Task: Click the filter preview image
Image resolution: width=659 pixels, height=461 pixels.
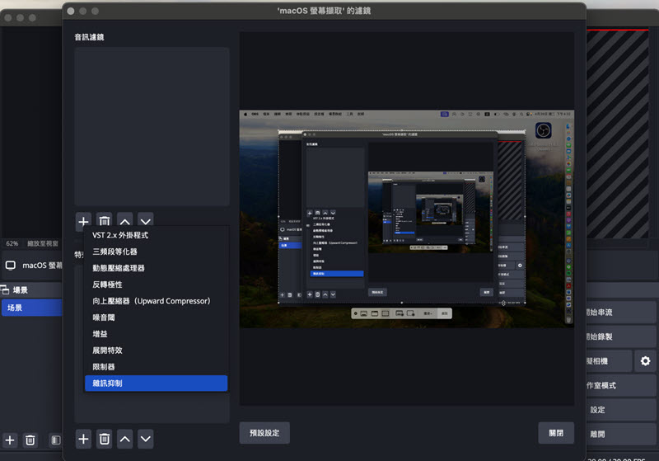Action: tap(407, 219)
